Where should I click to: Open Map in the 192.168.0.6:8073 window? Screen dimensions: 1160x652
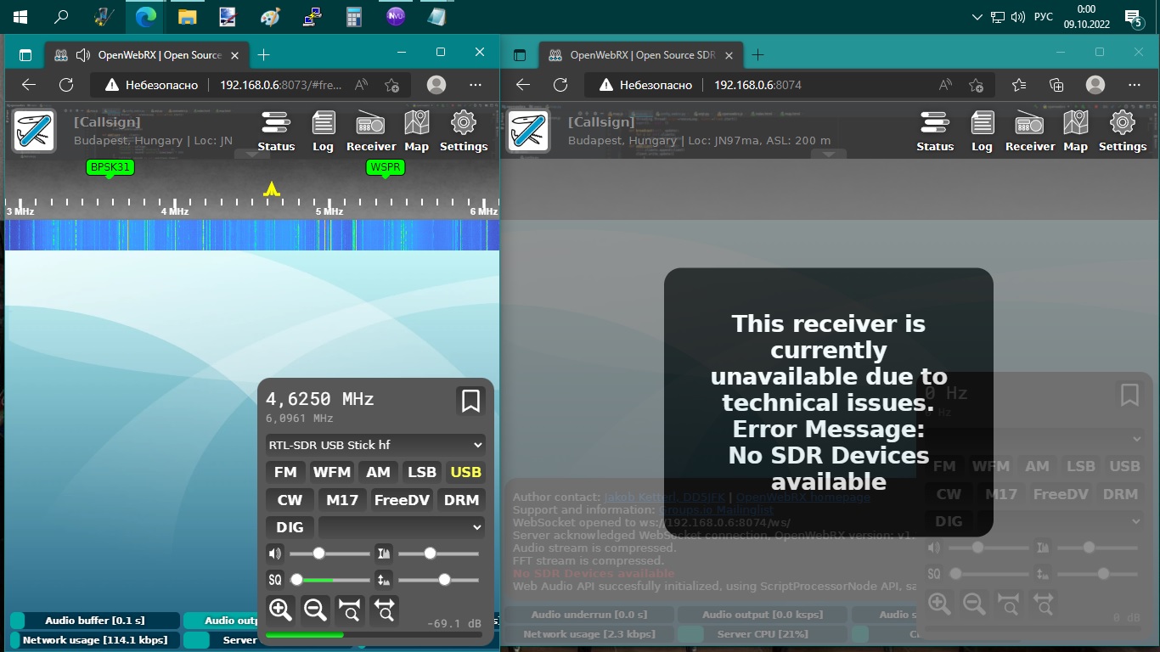coord(416,131)
